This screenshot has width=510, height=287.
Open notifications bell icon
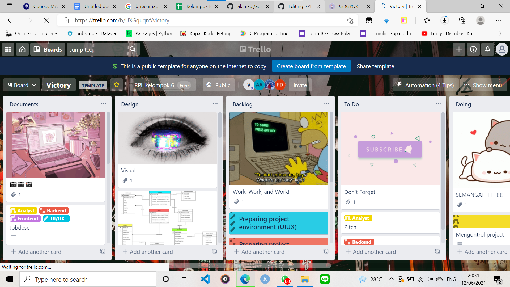[487, 49]
